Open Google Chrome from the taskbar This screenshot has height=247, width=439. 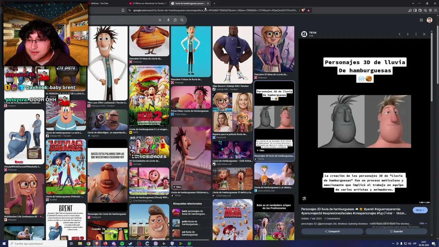pos(88,244)
